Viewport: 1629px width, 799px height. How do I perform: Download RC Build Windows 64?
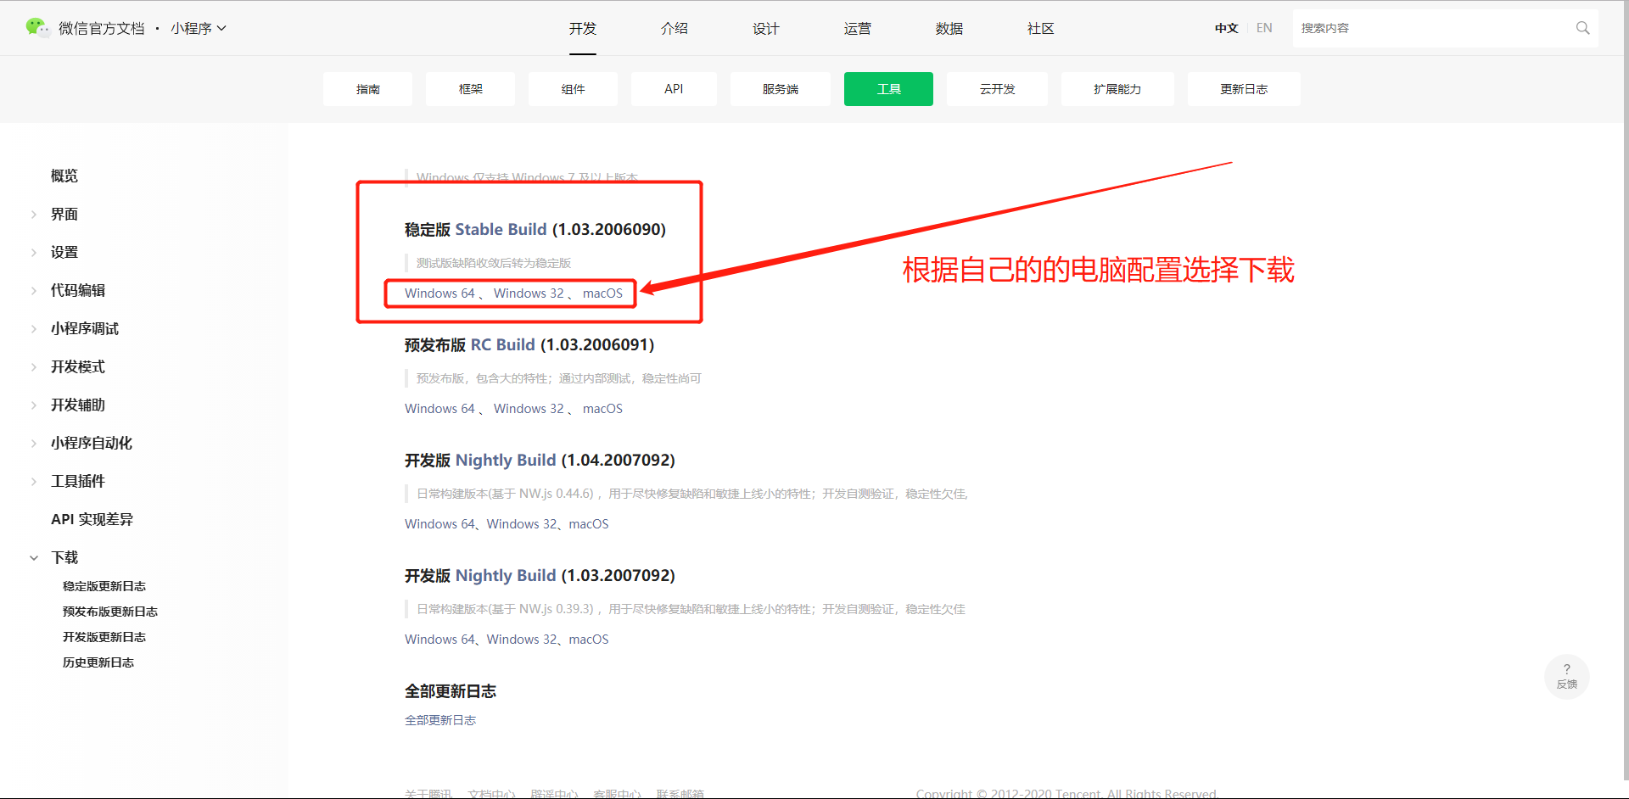pos(439,409)
